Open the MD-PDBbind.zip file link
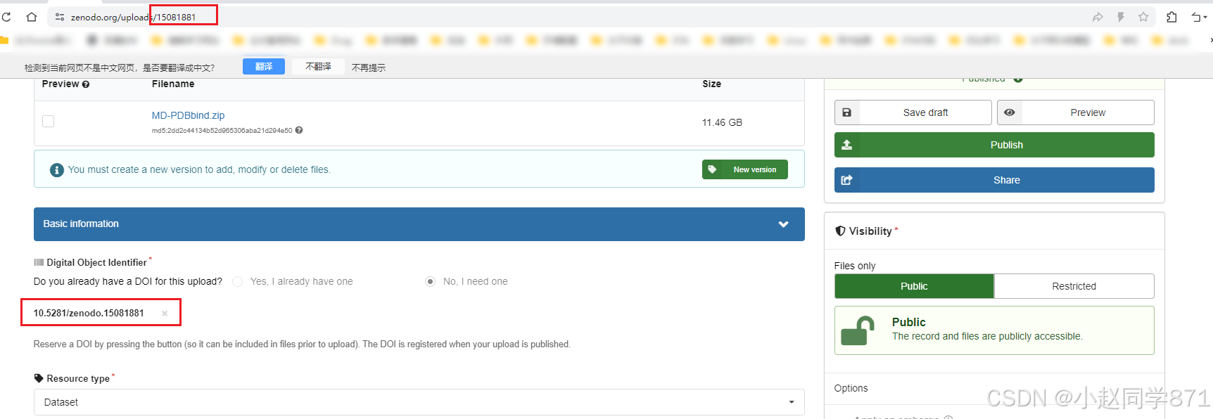 tap(188, 115)
